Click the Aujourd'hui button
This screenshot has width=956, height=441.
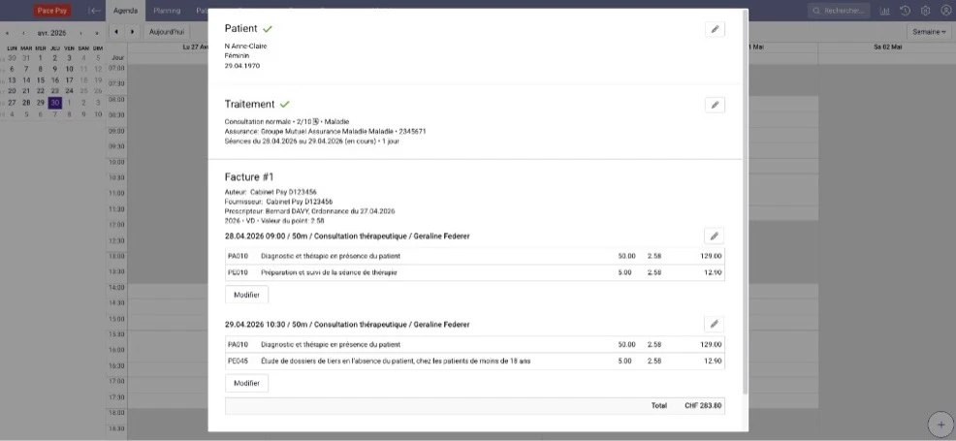167,32
